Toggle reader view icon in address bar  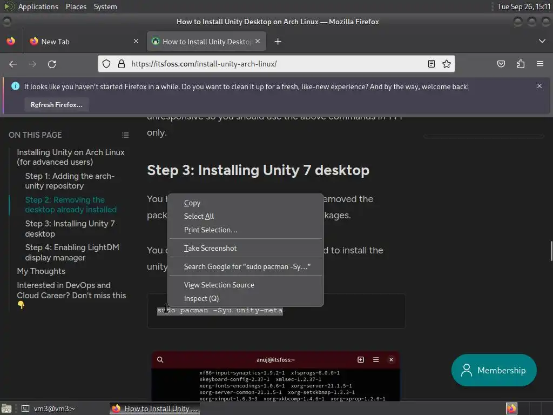(431, 64)
